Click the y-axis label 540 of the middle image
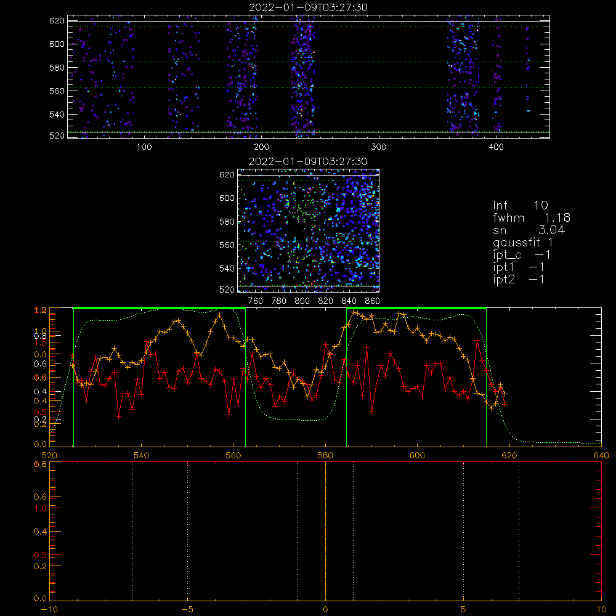Screen dimensions: 616x616 [x=227, y=269]
